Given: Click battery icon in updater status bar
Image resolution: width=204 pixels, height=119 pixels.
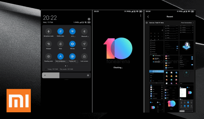Looking at the screenshot, I should (x=141, y=11).
